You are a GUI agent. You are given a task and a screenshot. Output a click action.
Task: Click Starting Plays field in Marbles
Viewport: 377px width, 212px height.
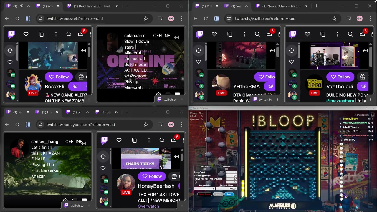pyautogui.click(x=231, y=175)
